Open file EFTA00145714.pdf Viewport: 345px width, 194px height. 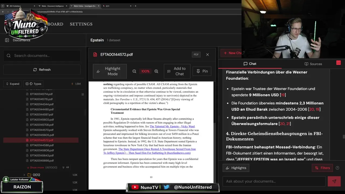(x=41, y=94)
